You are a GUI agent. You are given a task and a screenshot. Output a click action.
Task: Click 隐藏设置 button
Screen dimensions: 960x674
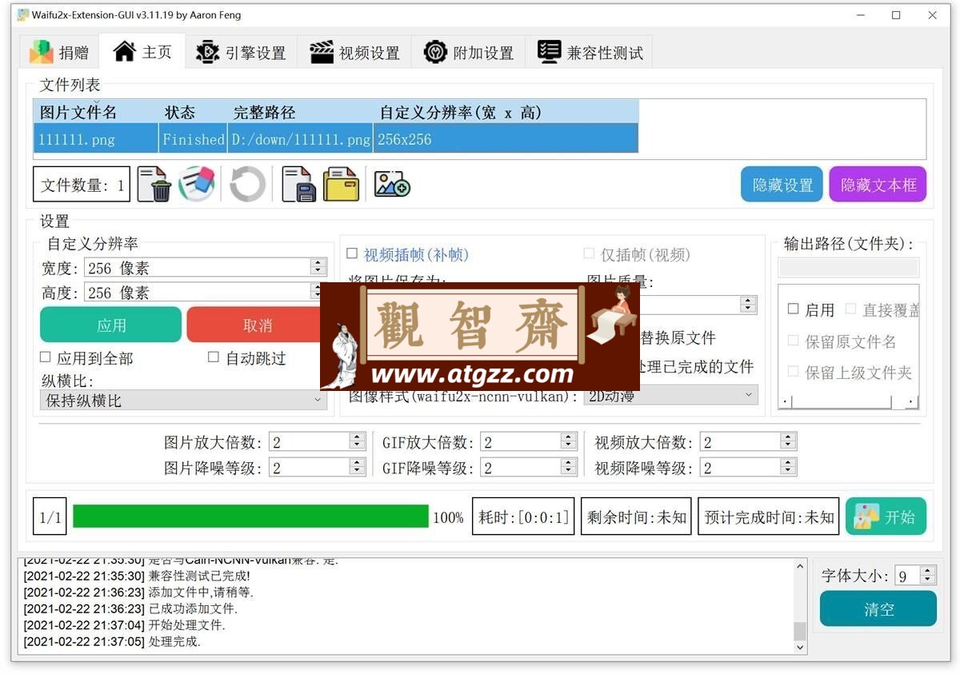click(782, 185)
